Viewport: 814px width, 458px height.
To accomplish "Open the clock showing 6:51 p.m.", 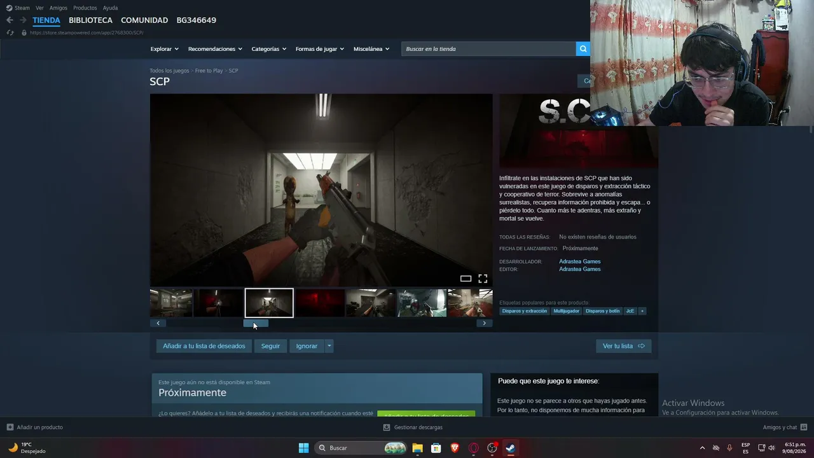I will click(x=794, y=448).
